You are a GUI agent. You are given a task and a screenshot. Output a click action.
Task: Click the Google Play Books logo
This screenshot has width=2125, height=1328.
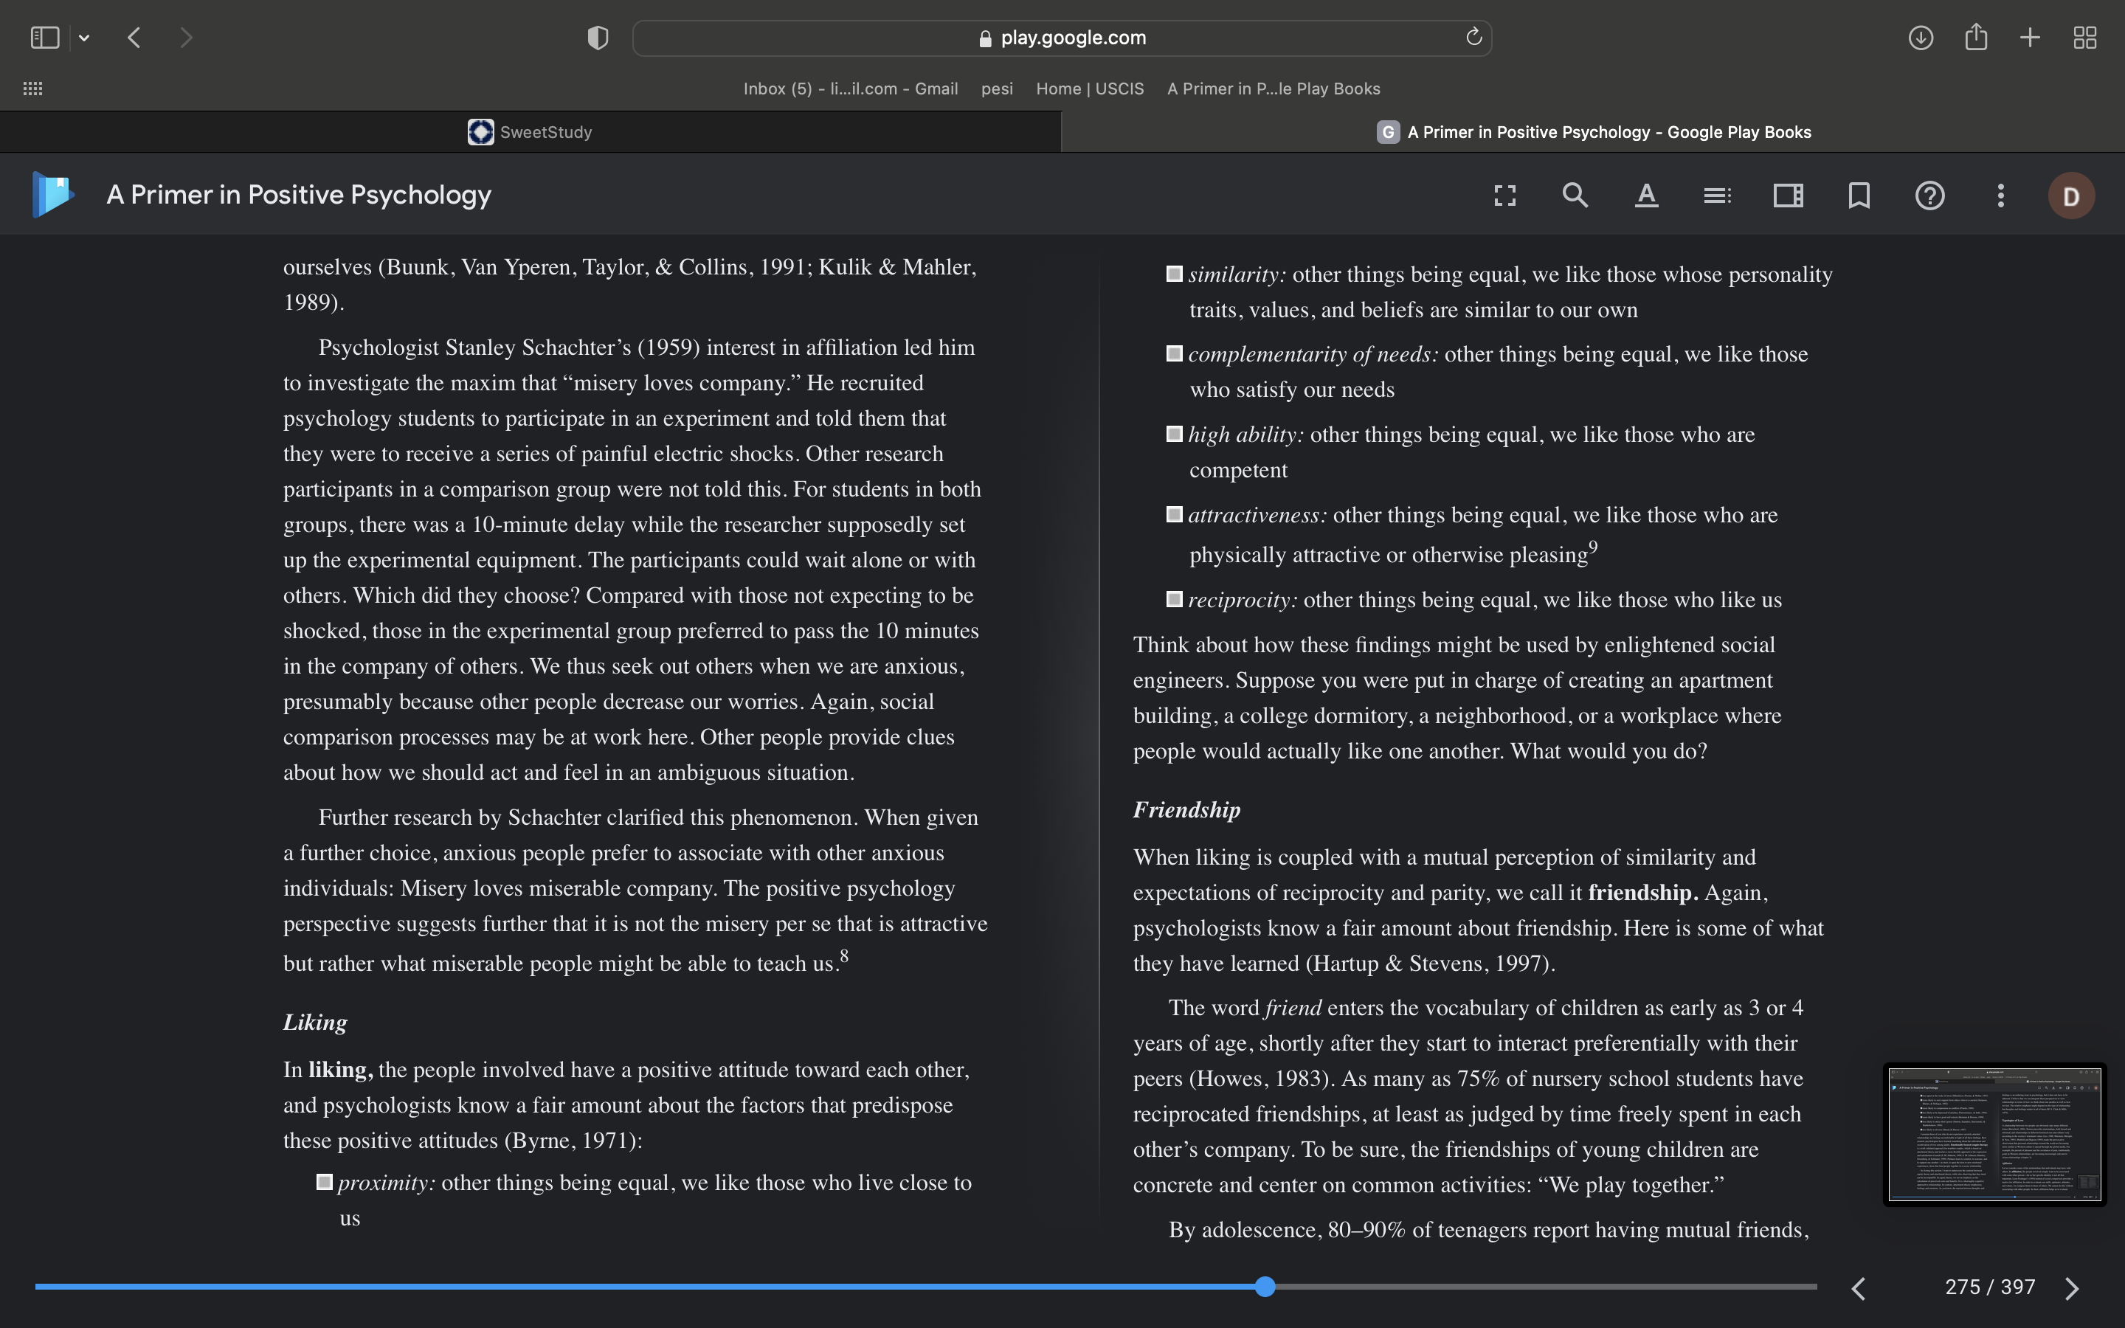tap(52, 194)
